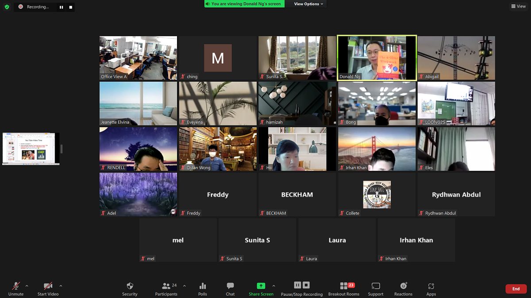This screenshot has height=298, width=531.
Task: Select LOONG25's video tile
Action: point(456,103)
